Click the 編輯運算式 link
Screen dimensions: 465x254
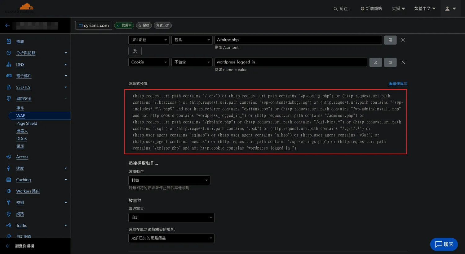pyautogui.click(x=398, y=84)
